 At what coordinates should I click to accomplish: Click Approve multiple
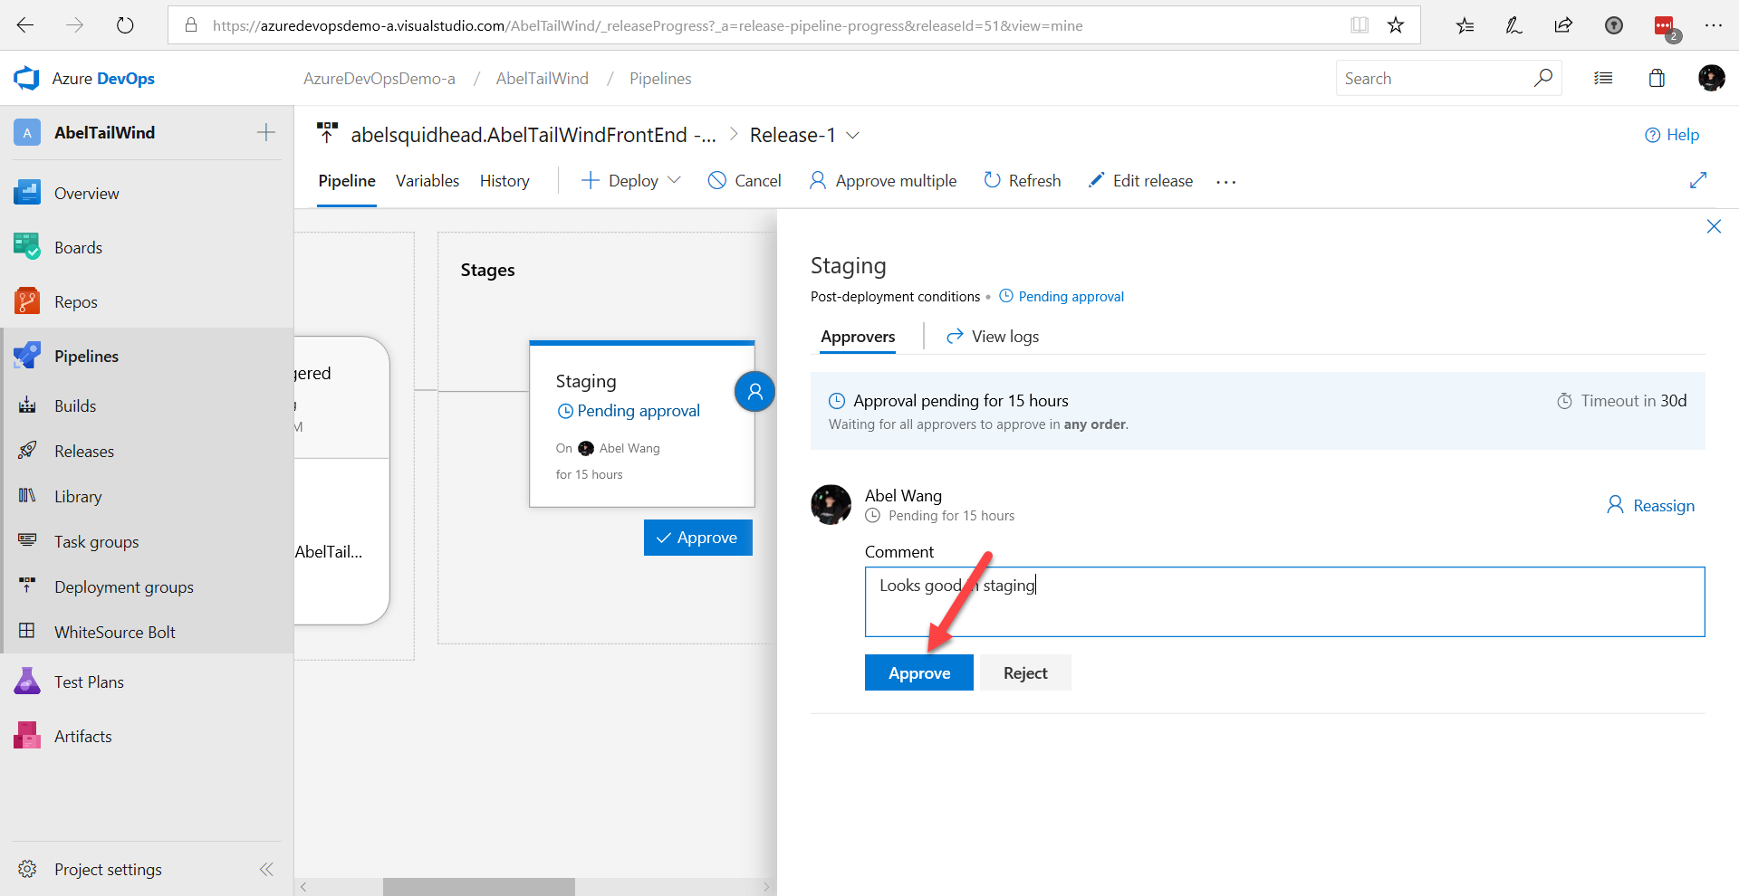click(x=883, y=180)
